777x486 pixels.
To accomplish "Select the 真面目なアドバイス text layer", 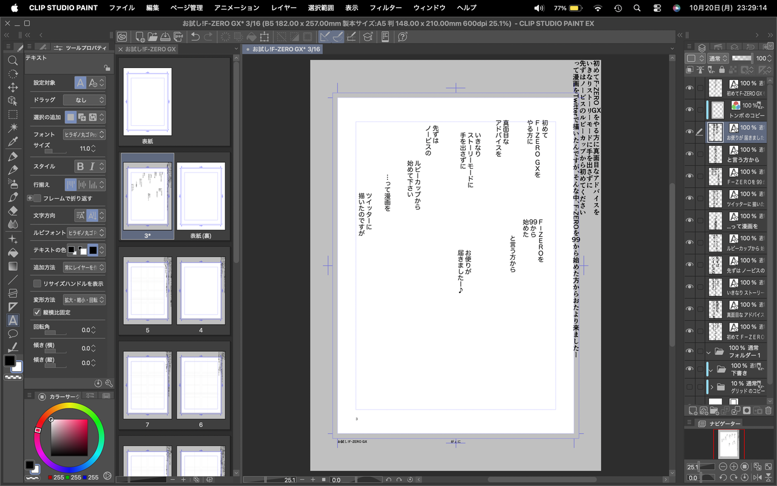I will [x=736, y=310].
